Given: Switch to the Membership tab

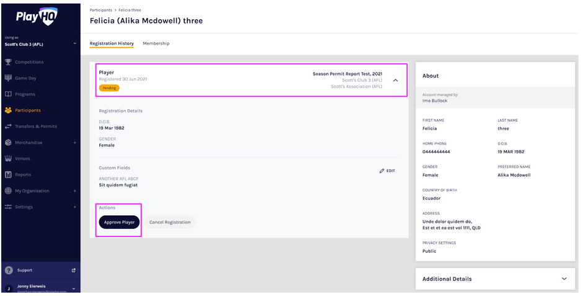Looking at the screenshot, I should [156, 43].
